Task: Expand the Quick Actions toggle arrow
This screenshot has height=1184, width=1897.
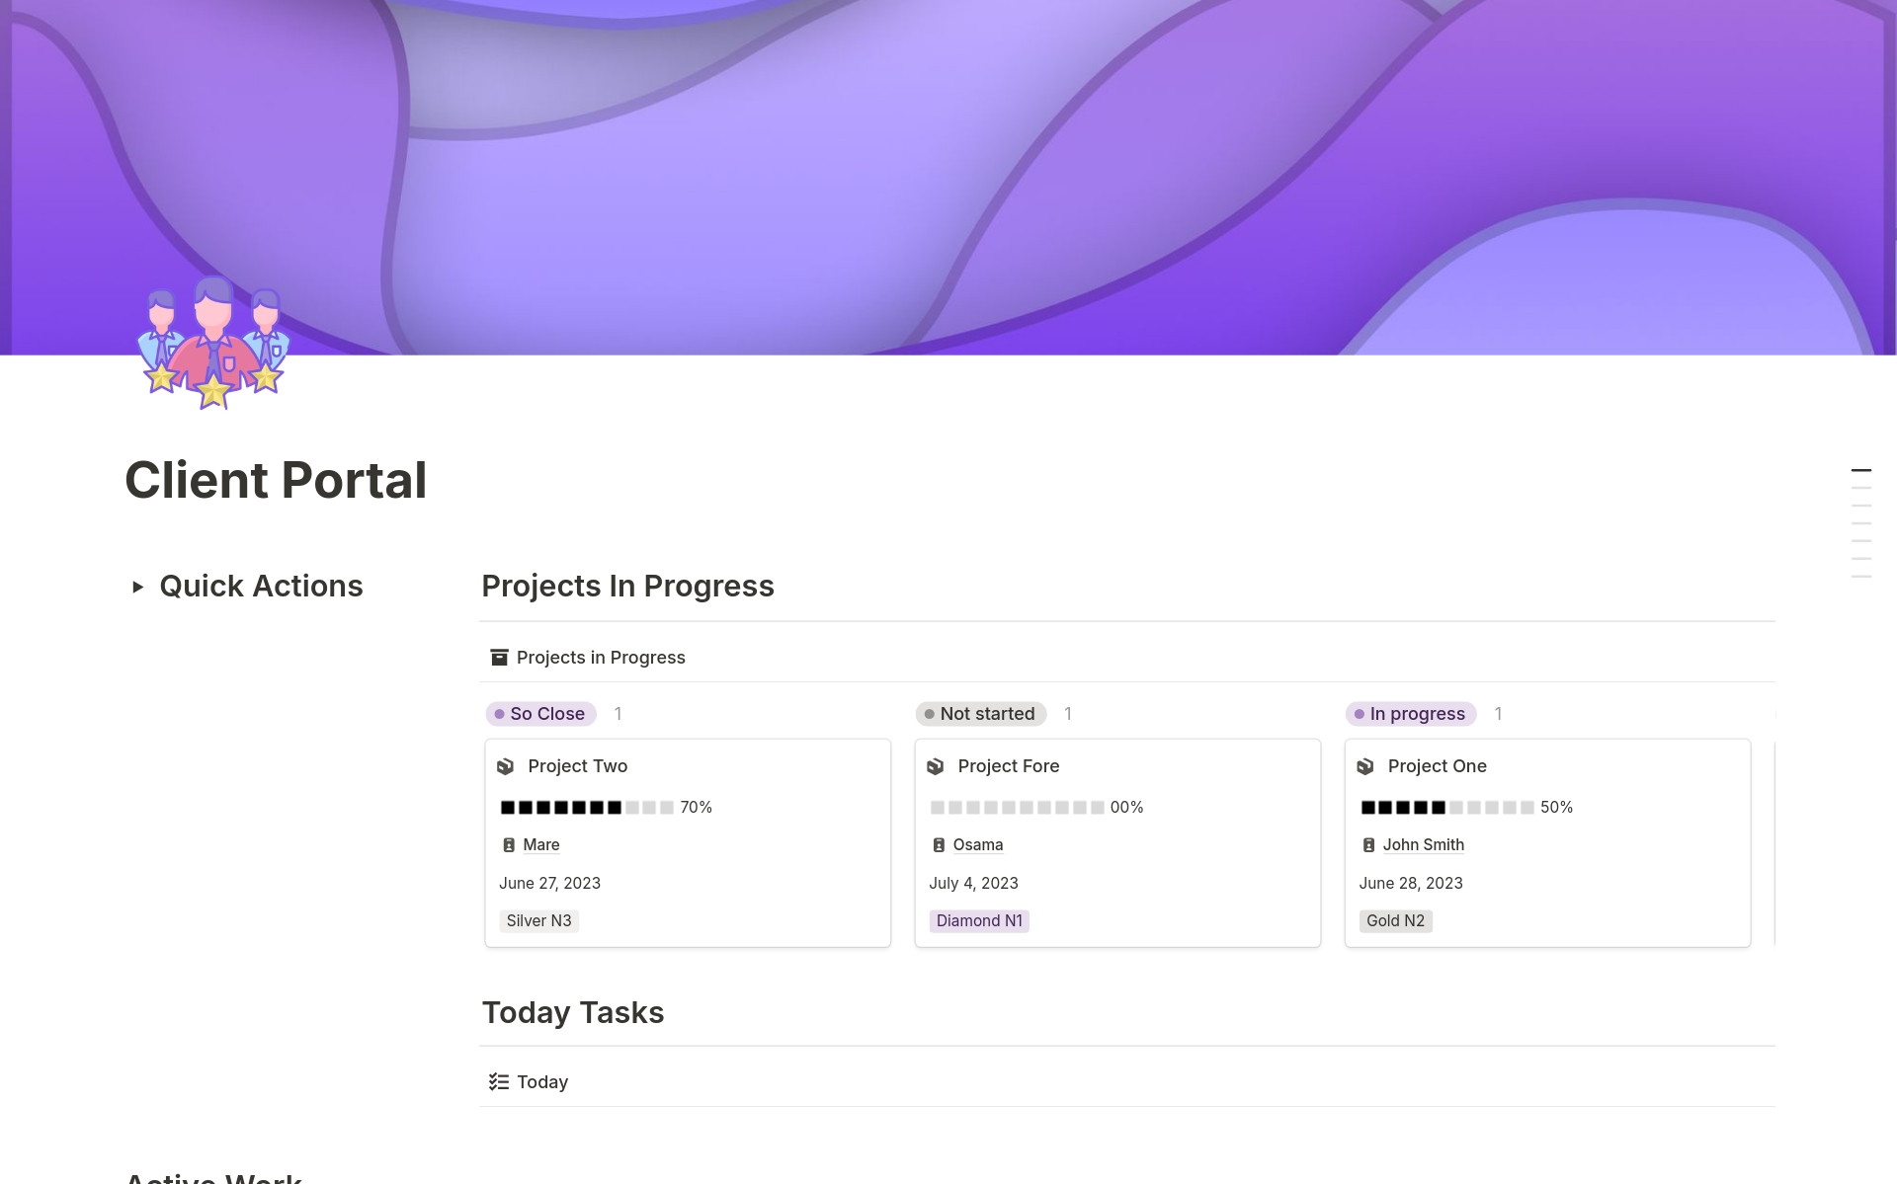Action: coord(138,587)
